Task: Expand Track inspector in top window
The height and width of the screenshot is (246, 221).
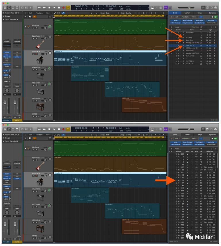Action: coord(4,19)
